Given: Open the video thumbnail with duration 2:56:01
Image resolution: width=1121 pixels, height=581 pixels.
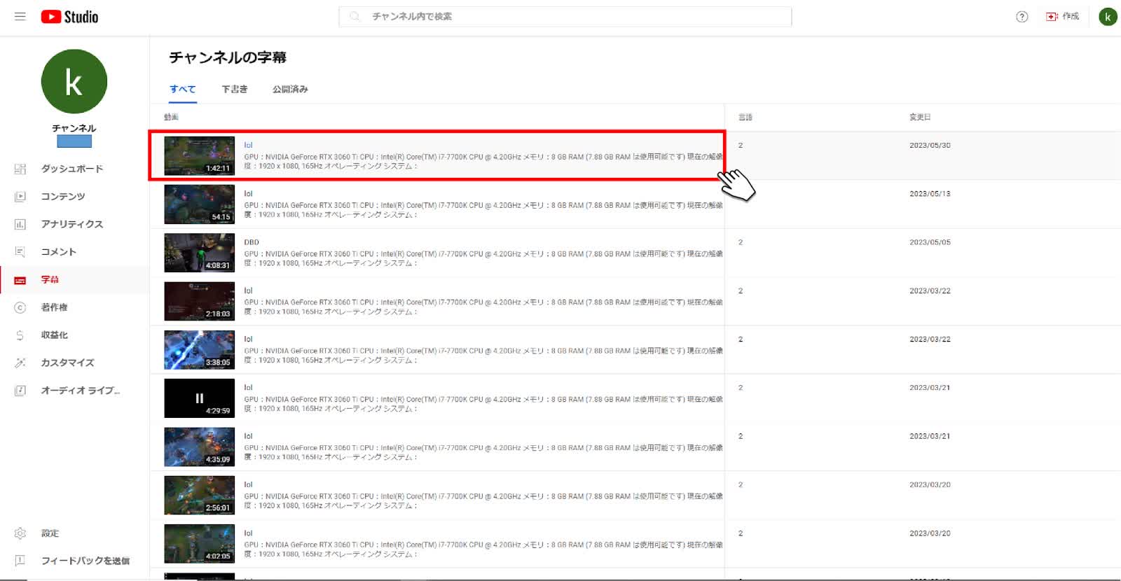Looking at the screenshot, I should pos(199,495).
